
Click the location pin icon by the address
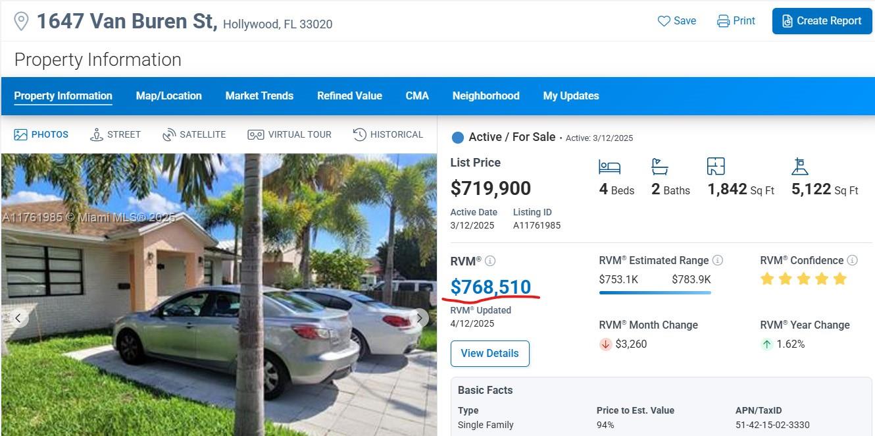[22, 21]
